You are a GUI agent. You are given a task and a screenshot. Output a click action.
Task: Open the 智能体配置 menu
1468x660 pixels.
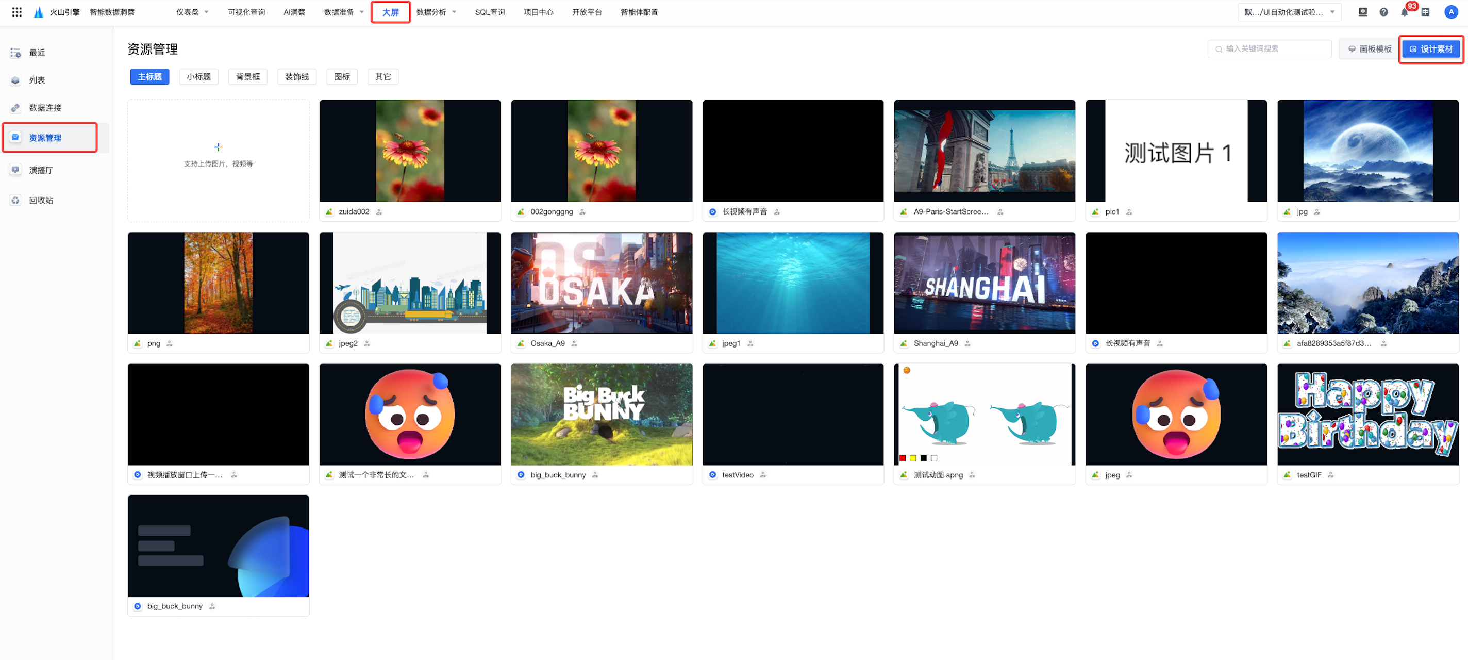[639, 12]
